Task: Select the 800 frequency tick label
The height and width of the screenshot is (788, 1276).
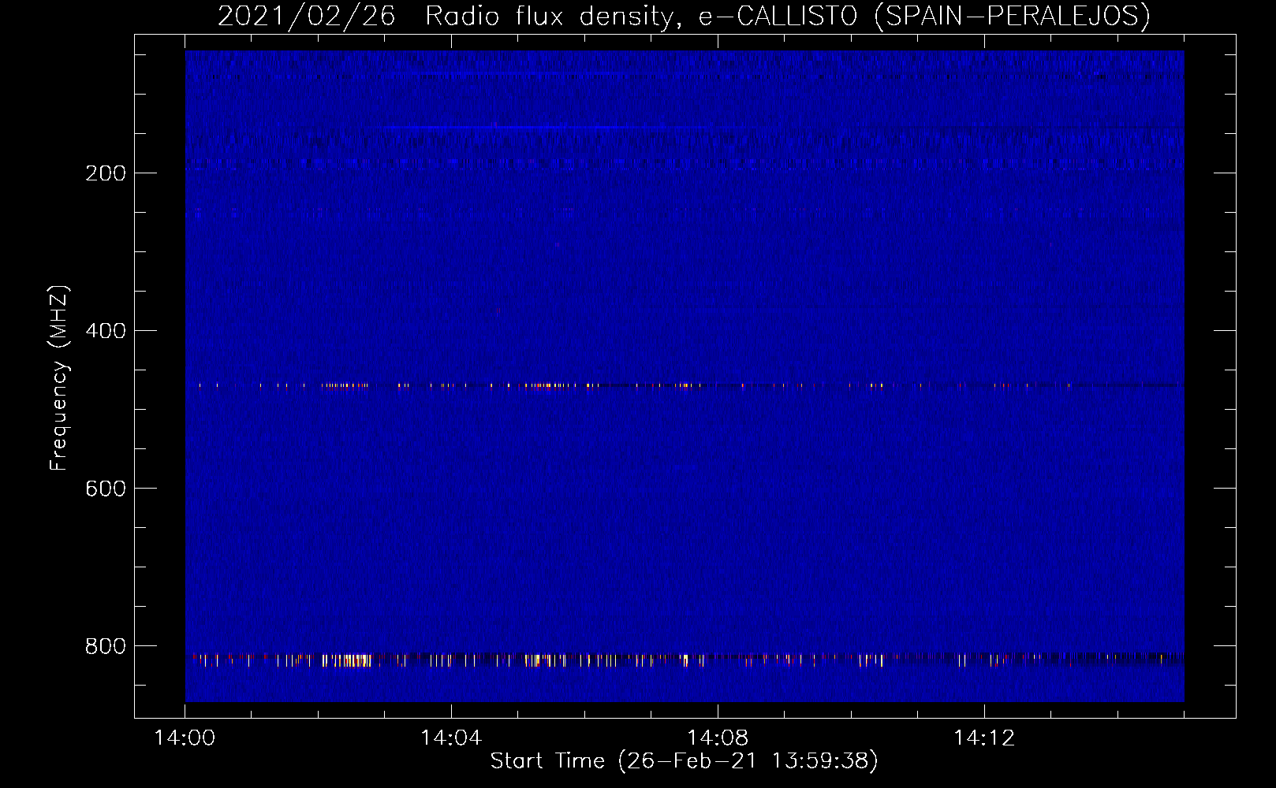Action: (x=106, y=646)
